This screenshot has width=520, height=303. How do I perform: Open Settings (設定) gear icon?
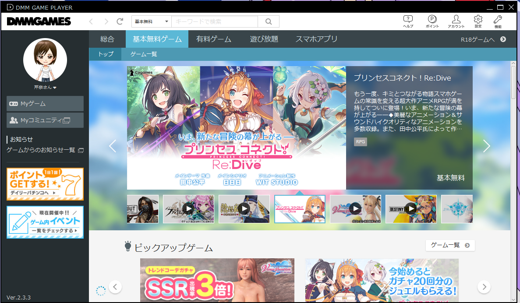pyautogui.click(x=478, y=21)
